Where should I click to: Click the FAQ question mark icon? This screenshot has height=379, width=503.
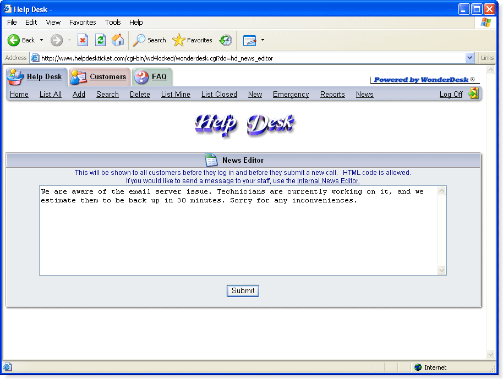(x=141, y=77)
